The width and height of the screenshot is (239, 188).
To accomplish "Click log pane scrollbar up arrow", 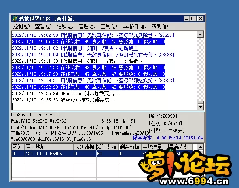I will pos(200,35).
